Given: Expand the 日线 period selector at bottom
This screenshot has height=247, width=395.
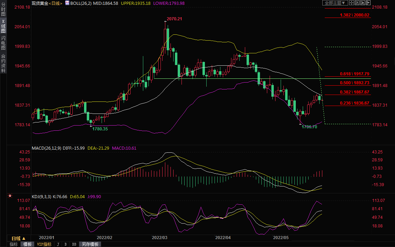Looking at the screenshot, I should (x=18, y=238).
